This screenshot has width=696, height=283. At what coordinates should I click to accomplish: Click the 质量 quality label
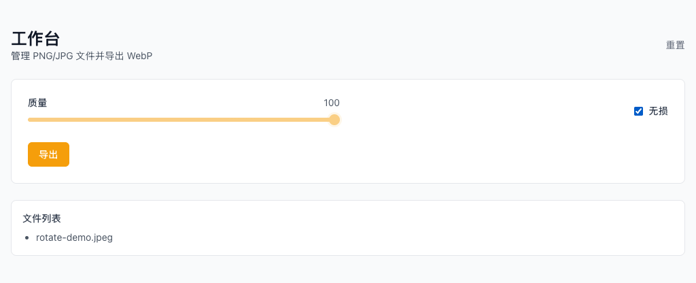[x=37, y=103]
